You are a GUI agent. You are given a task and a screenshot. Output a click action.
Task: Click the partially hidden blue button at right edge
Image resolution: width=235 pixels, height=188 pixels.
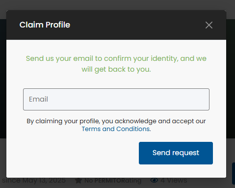tap(234, 173)
